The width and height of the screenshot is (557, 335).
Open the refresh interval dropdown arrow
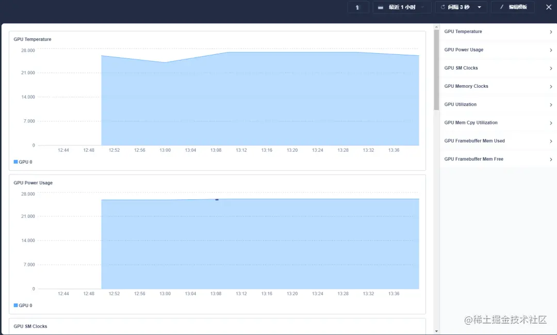click(479, 7)
